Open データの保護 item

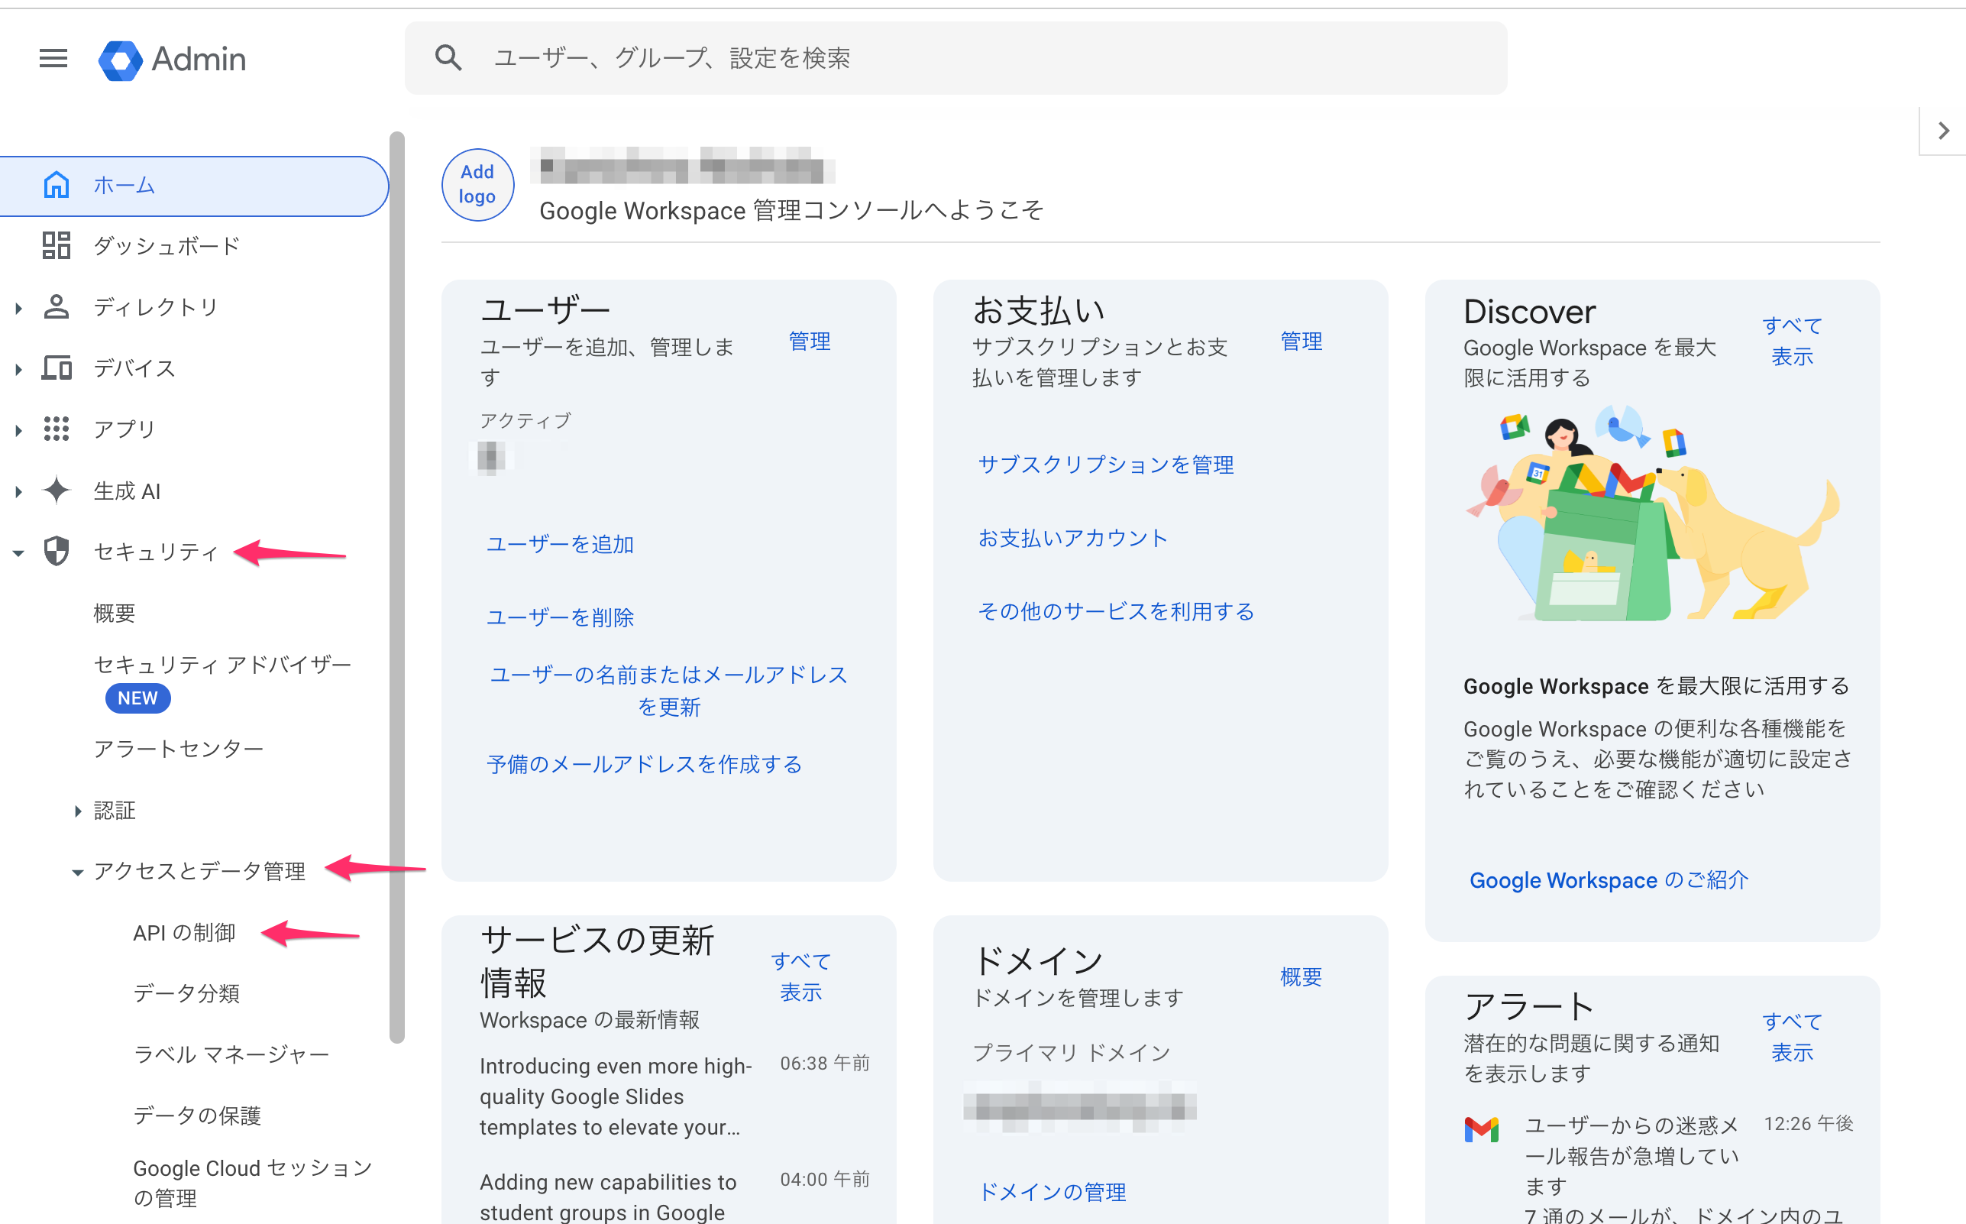click(196, 1116)
